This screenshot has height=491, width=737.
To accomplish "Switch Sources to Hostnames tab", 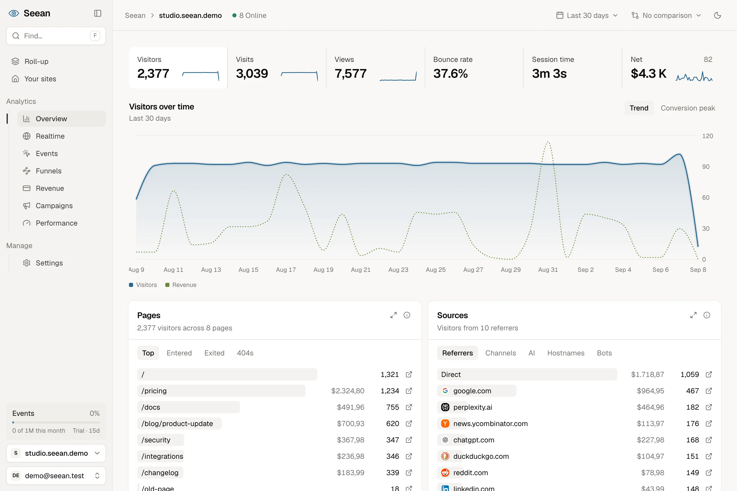I will (566, 353).
